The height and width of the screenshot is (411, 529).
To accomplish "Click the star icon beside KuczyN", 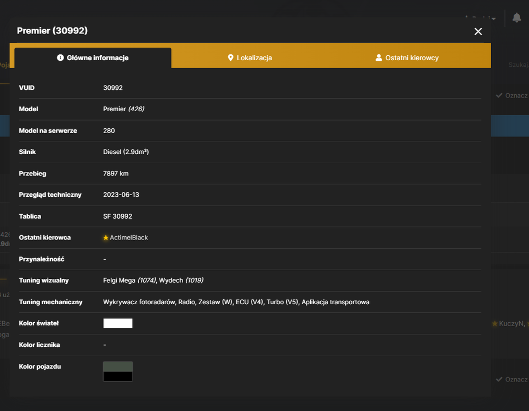I will pos(494,324).
